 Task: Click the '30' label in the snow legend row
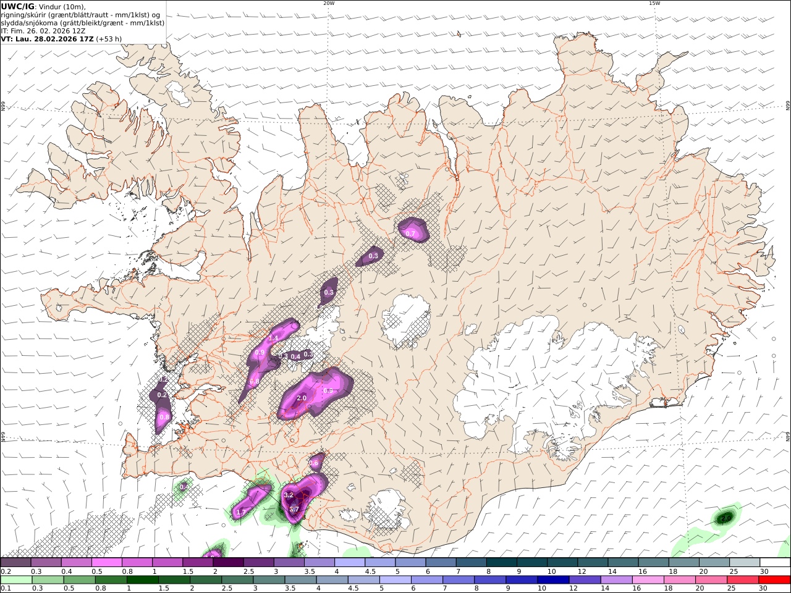pos(764,571)
